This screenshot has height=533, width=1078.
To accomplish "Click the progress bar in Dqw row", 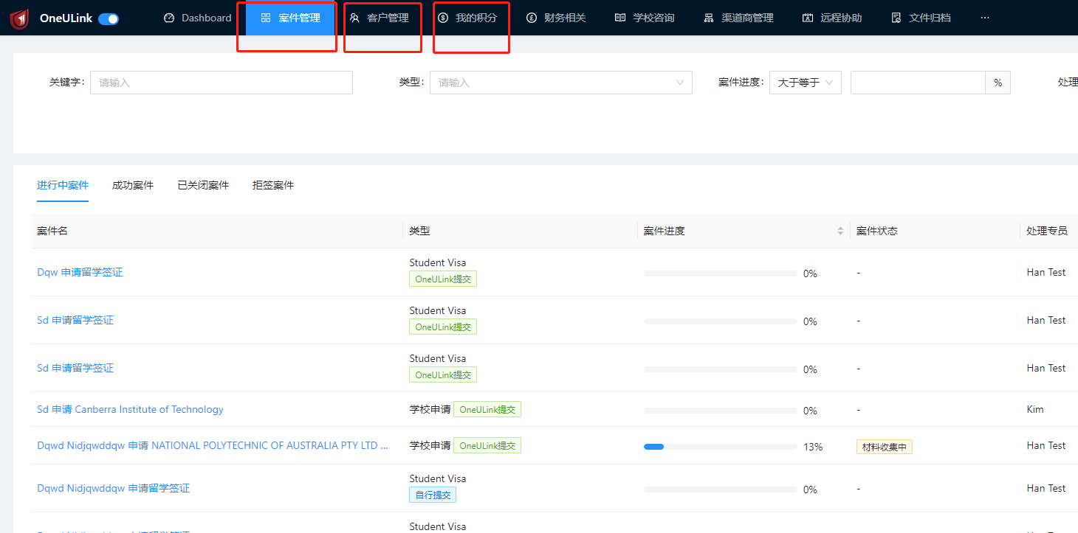I will point(720,274).
